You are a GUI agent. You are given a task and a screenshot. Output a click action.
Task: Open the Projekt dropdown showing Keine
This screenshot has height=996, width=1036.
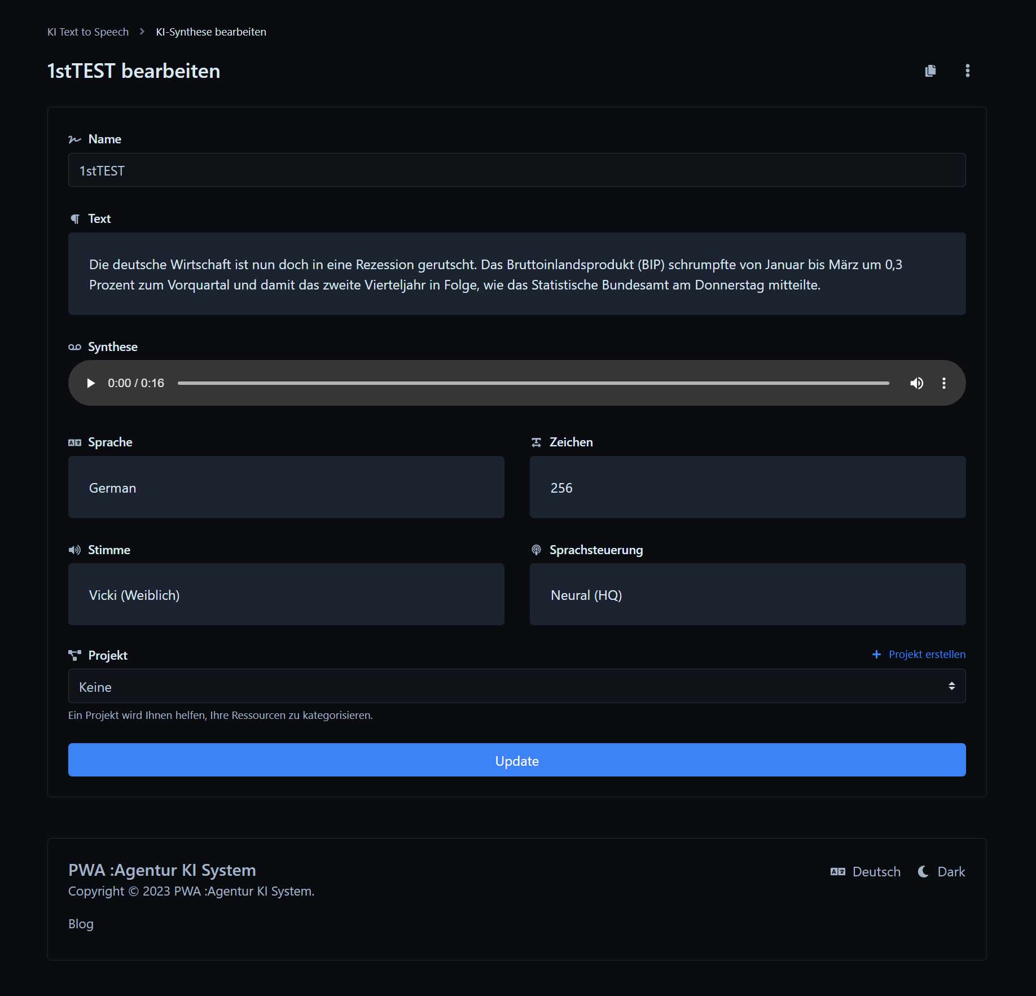click(516, 686)
